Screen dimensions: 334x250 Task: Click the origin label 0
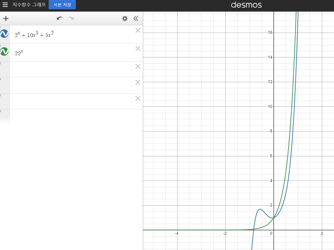click(271, 233)
